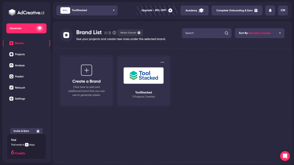
Task: Open Settings from the sidebar
Action: 20,99
